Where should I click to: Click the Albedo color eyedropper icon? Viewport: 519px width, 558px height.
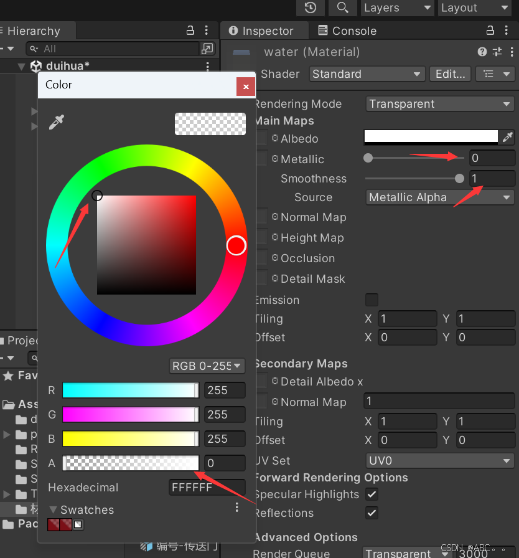(508, 136)
